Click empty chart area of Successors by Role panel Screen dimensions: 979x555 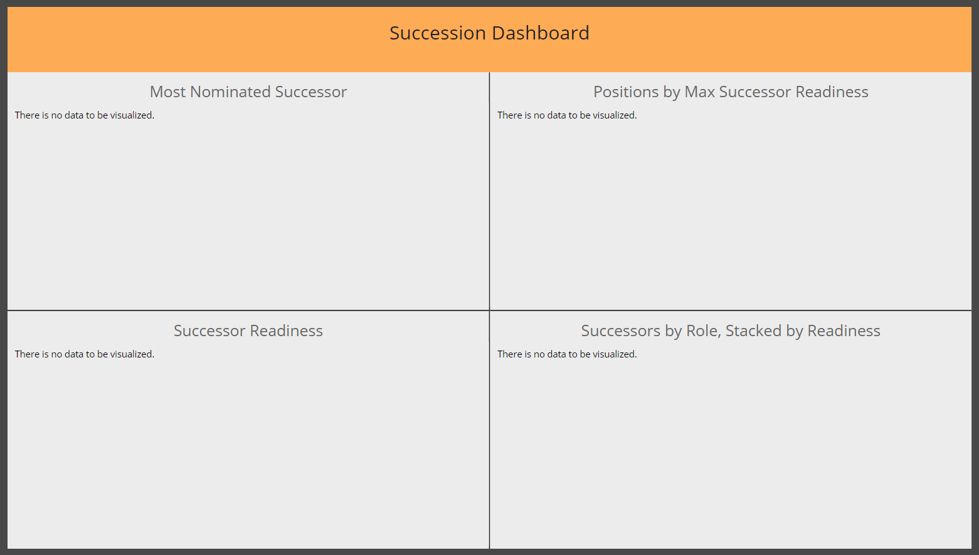731,453
